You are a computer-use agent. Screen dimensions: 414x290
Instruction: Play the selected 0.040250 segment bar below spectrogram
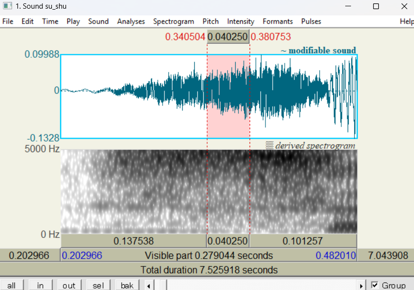pos(228,241)
